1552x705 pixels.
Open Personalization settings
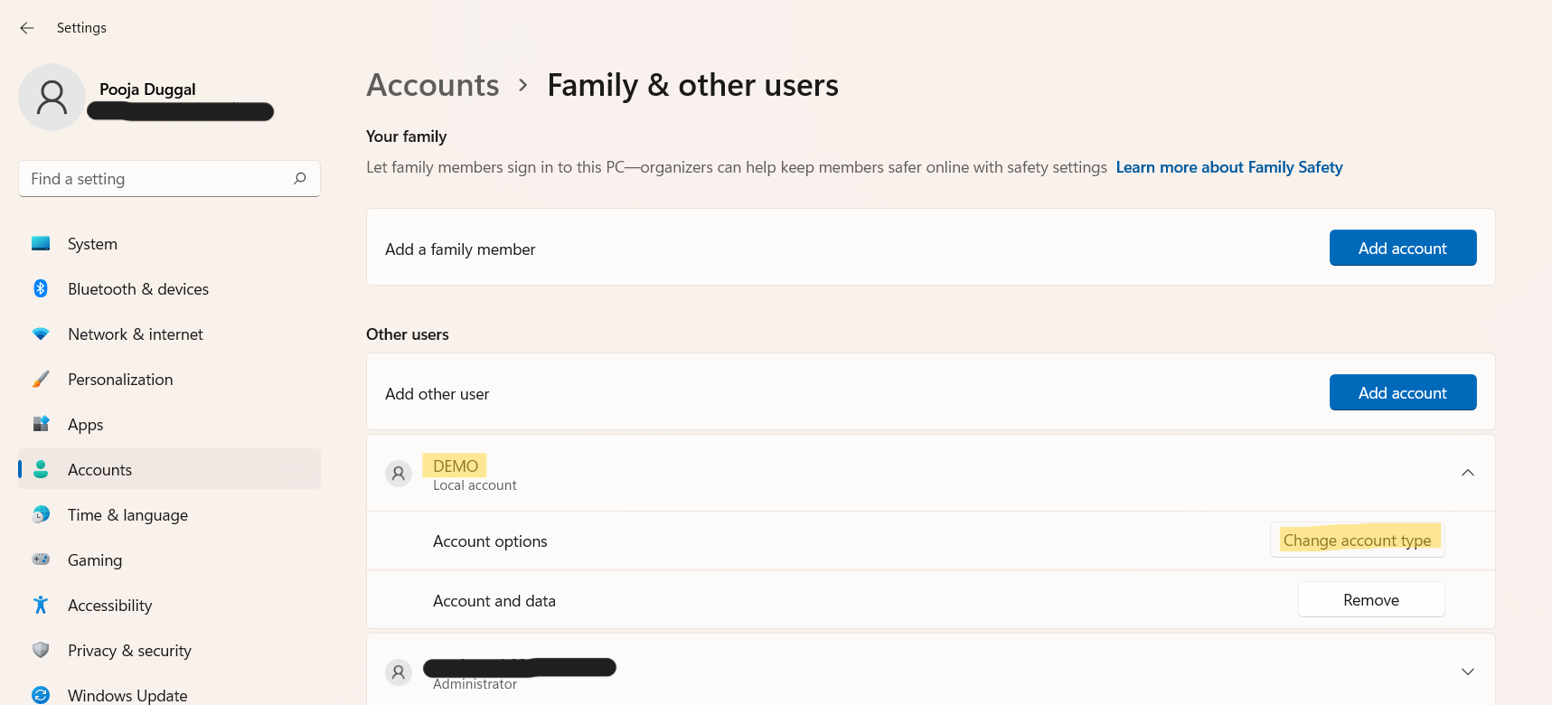(119, 380)
